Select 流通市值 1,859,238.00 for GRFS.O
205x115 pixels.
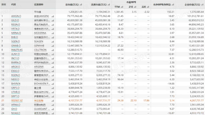[x=104, y=88]
